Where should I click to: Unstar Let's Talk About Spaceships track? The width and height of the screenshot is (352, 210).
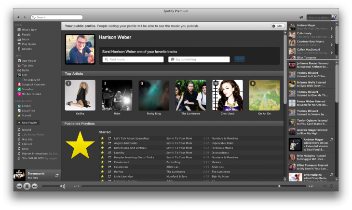click(x=102, y=138)
